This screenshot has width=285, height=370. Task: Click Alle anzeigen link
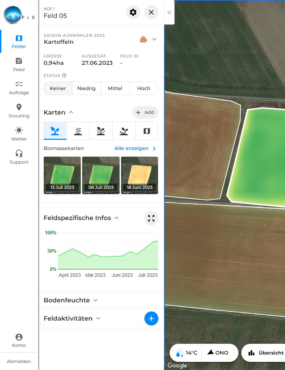[x=131, y=148]
